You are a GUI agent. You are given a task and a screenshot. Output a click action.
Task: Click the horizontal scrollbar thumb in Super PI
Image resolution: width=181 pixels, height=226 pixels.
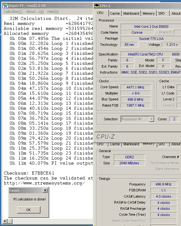point(10,221)
